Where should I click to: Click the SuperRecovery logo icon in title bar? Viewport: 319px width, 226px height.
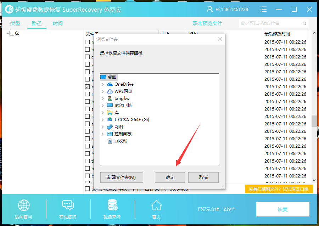9,9
